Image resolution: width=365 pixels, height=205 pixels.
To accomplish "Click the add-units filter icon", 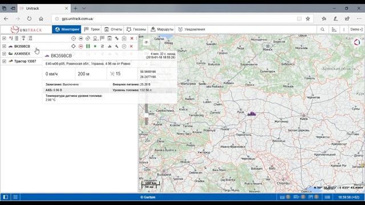I will (x=23, y=38).
